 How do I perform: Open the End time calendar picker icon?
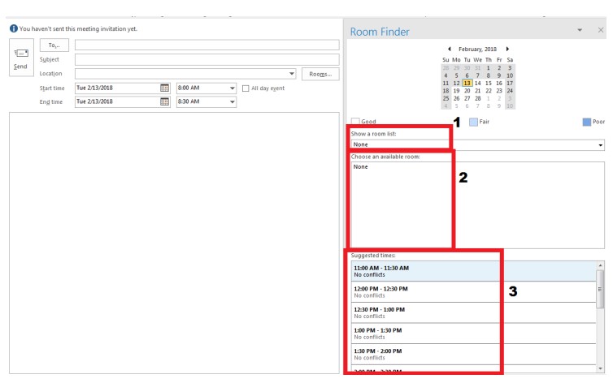[164, 101]
